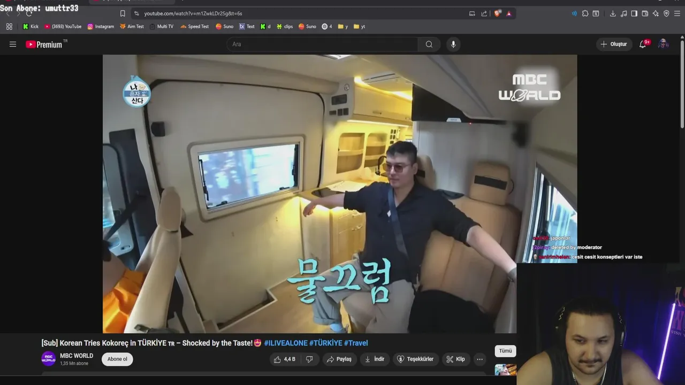The width and height of the screenshot is (685, 385).
Task: Open the Leo AI sparkle icon
Action: tap(656, 13)
